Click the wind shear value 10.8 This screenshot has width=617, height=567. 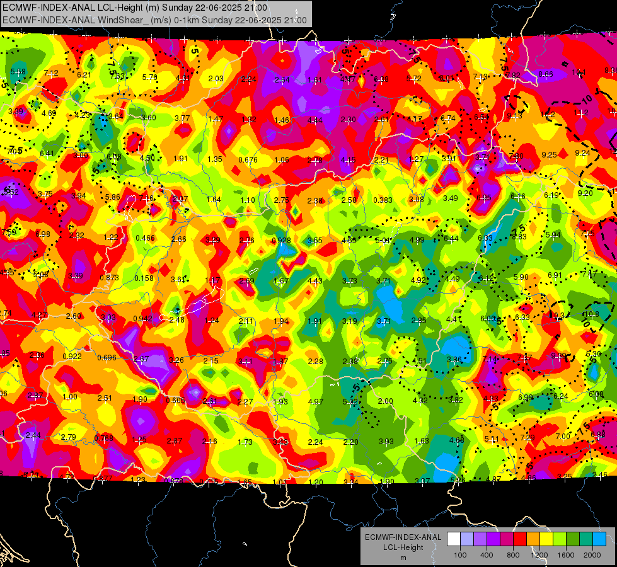(591, 314)
